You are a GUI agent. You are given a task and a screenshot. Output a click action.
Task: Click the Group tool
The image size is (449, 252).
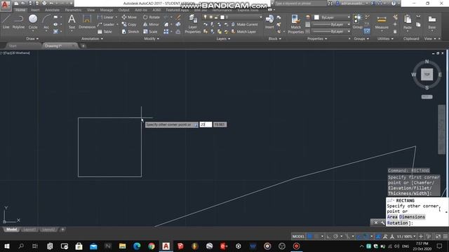[x=357, y=22]
